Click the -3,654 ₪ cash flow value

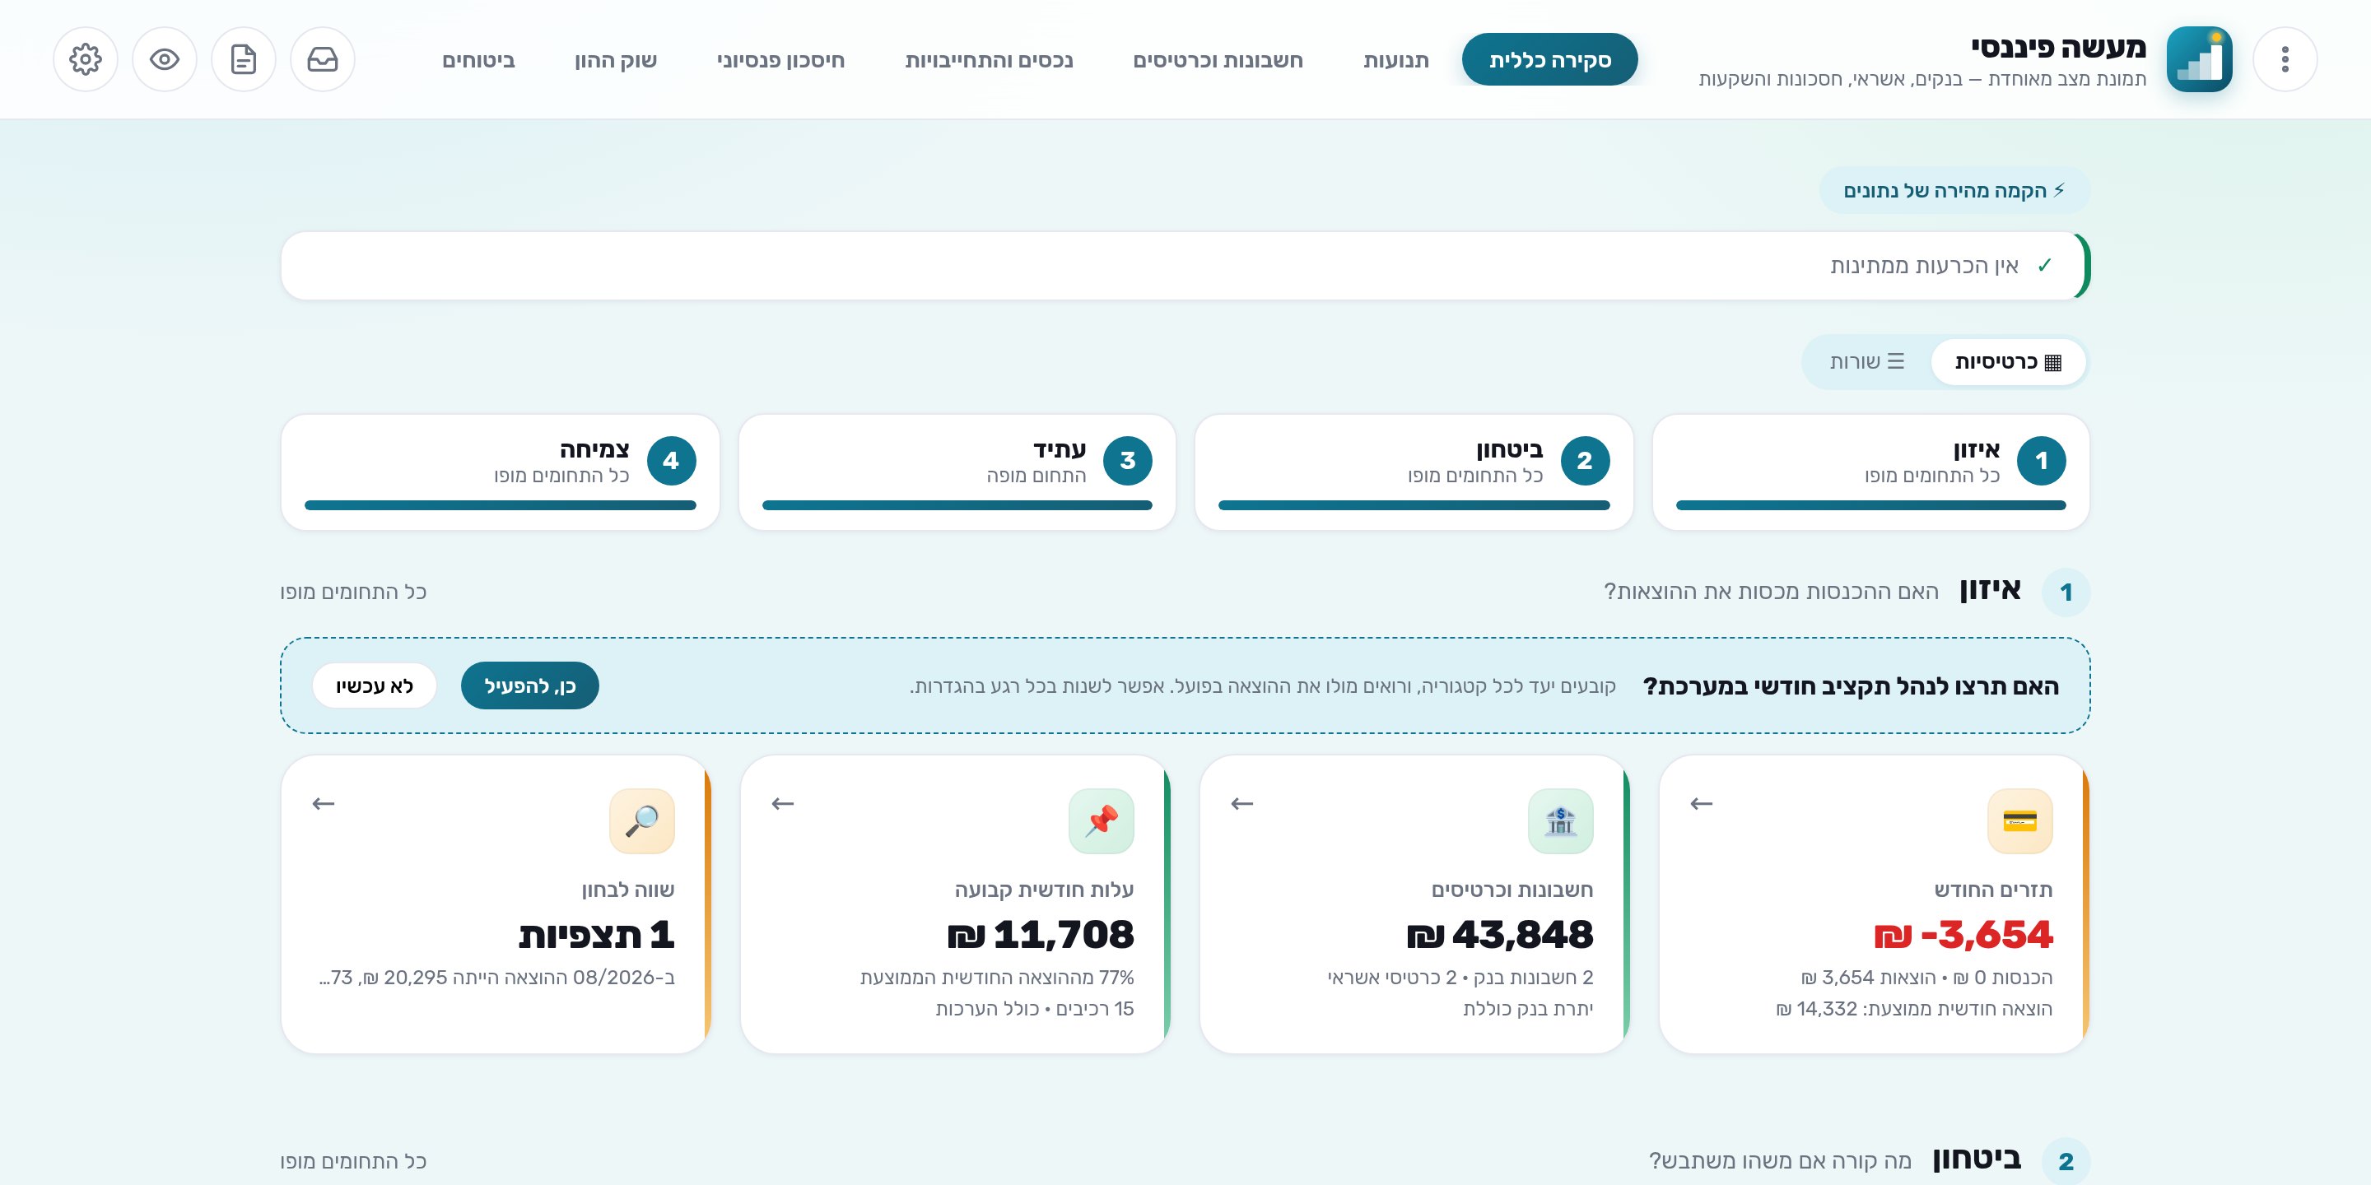(1963, 935)
